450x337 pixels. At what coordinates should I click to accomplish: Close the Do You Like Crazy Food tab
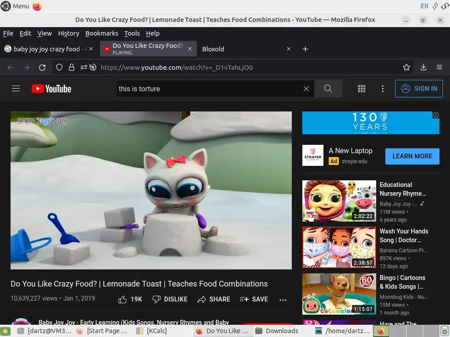tap(190, 49)
